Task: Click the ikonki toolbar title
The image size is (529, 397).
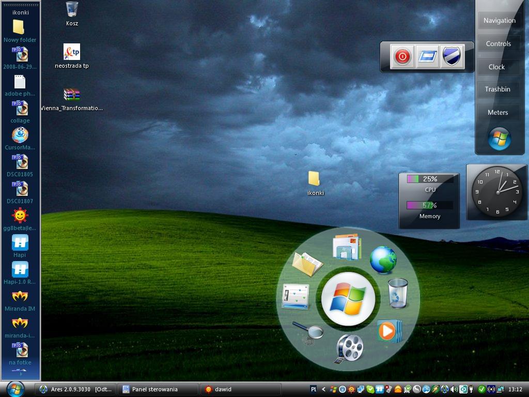Action: (x=21, y=12)
